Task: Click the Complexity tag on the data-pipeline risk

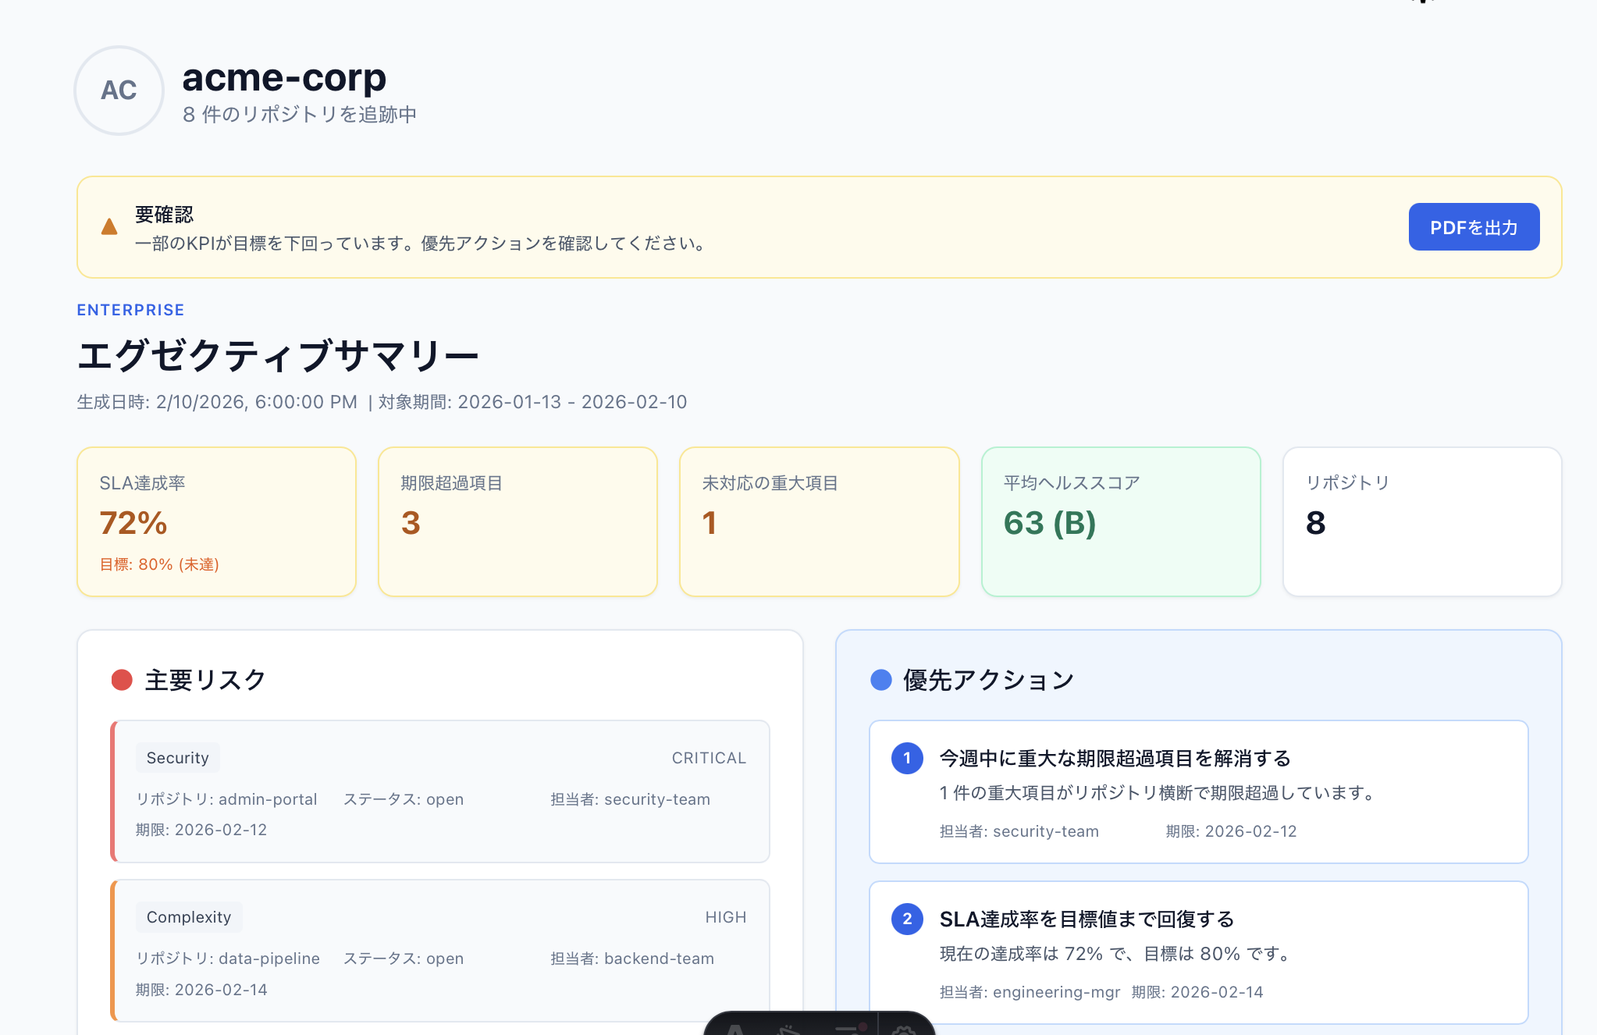Action: (x=188, y=917)
